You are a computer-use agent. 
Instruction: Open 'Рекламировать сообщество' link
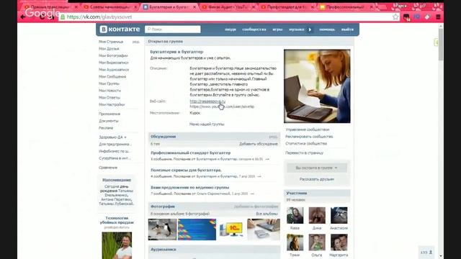(x=309, y=137)
